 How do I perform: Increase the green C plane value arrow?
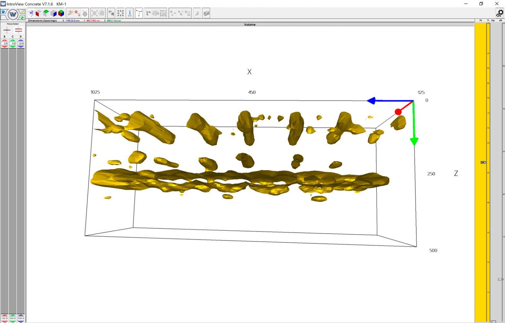coord(13,40)
